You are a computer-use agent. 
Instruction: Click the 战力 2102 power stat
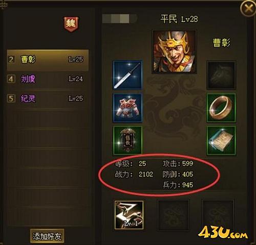pyautogui.click(x=134, y=175)
